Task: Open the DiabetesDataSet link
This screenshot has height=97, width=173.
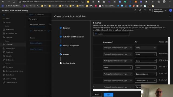Action: coord(36,43)
